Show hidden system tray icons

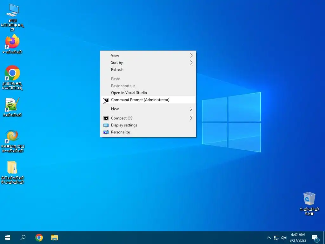[x=269, y=238]
